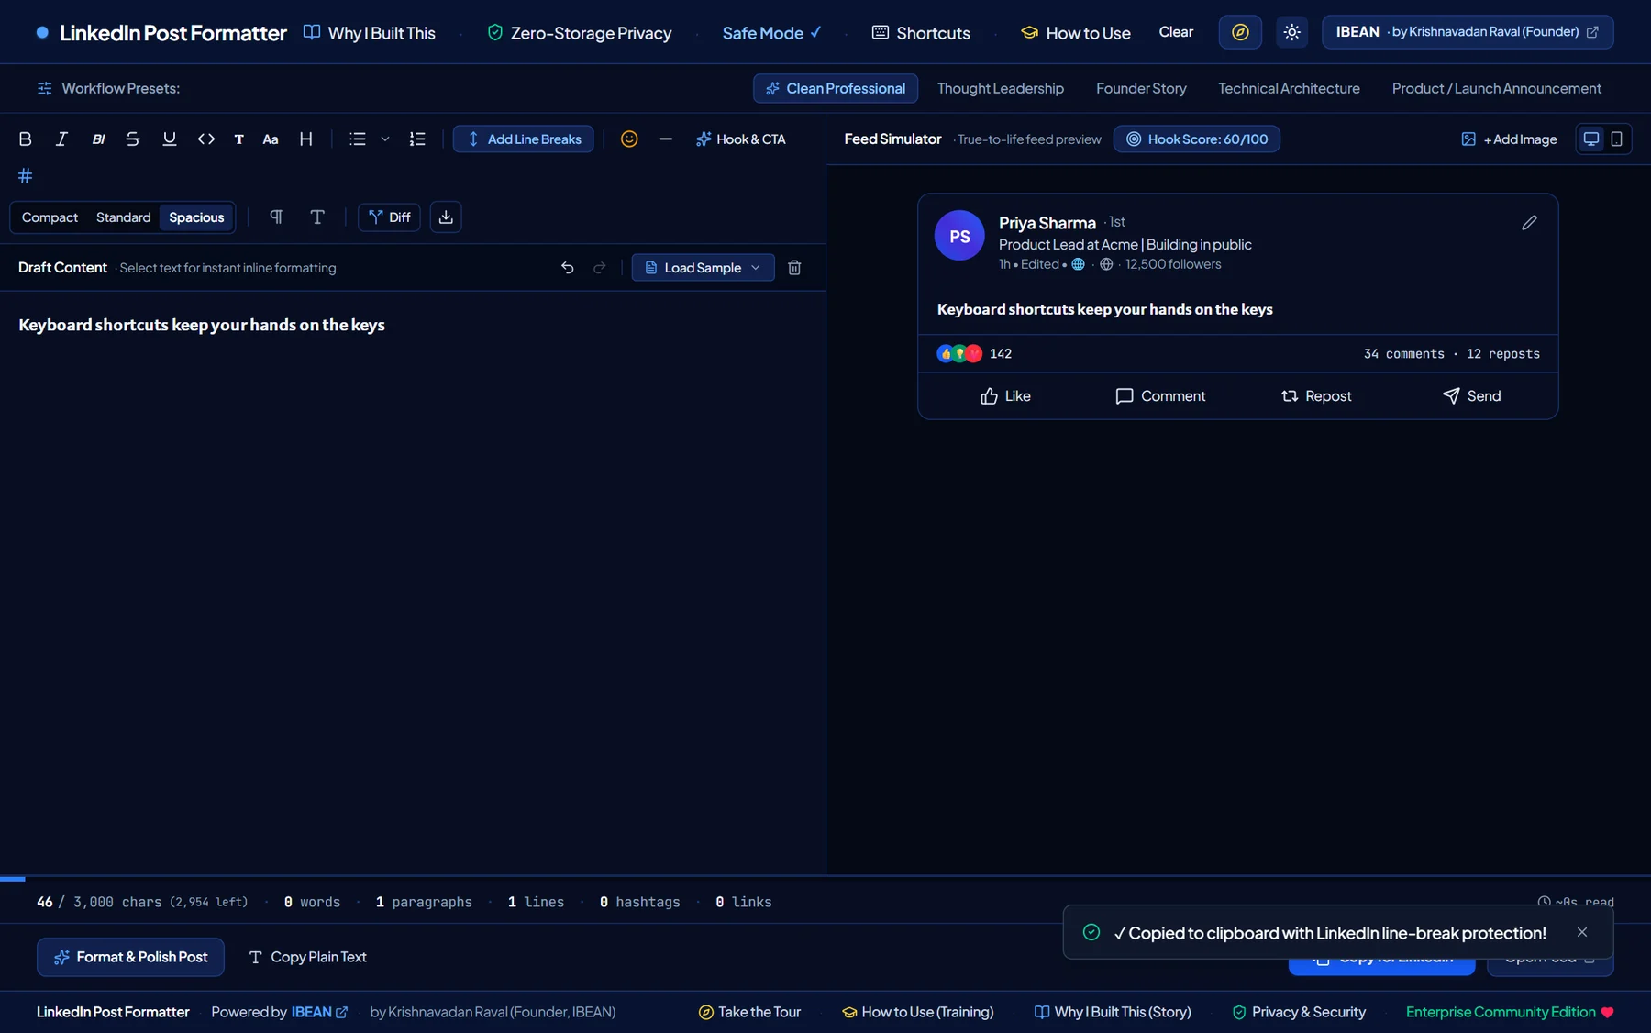Screen dimensions: 1651x1033
Task: Select the Founder Story preset
Action: [1141, 89]
